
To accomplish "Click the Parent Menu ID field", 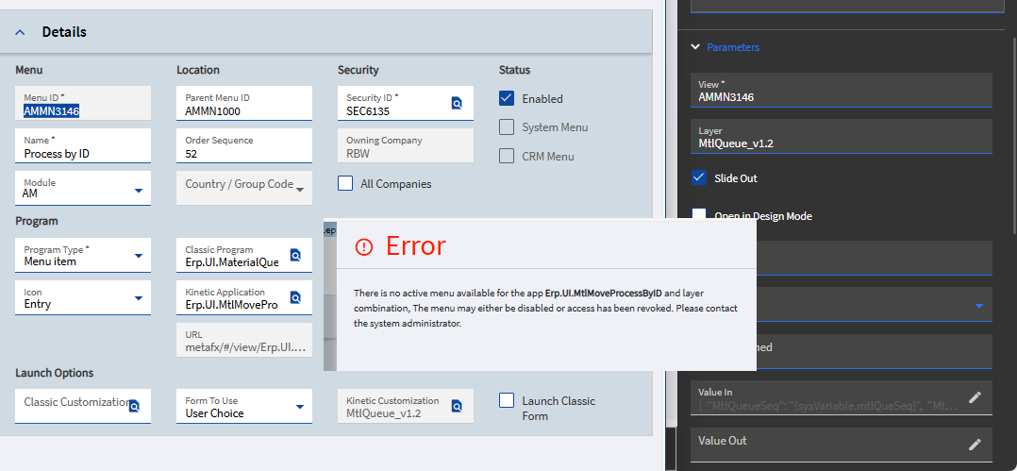I will 243,103.
